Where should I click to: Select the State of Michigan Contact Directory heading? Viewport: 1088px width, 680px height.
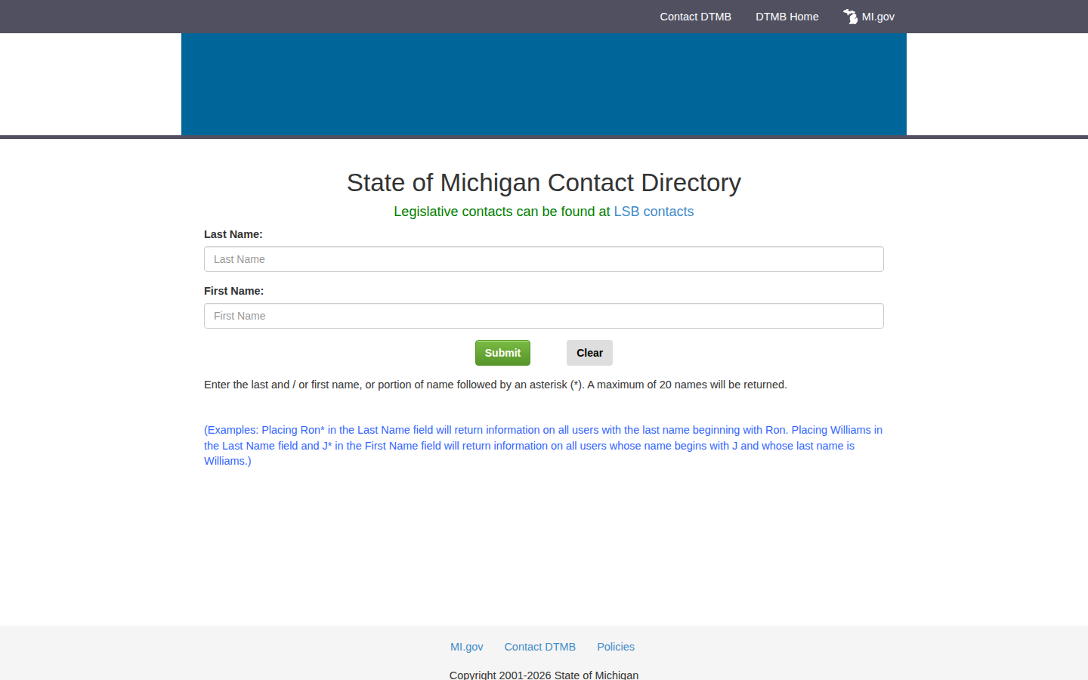point(544,183)
